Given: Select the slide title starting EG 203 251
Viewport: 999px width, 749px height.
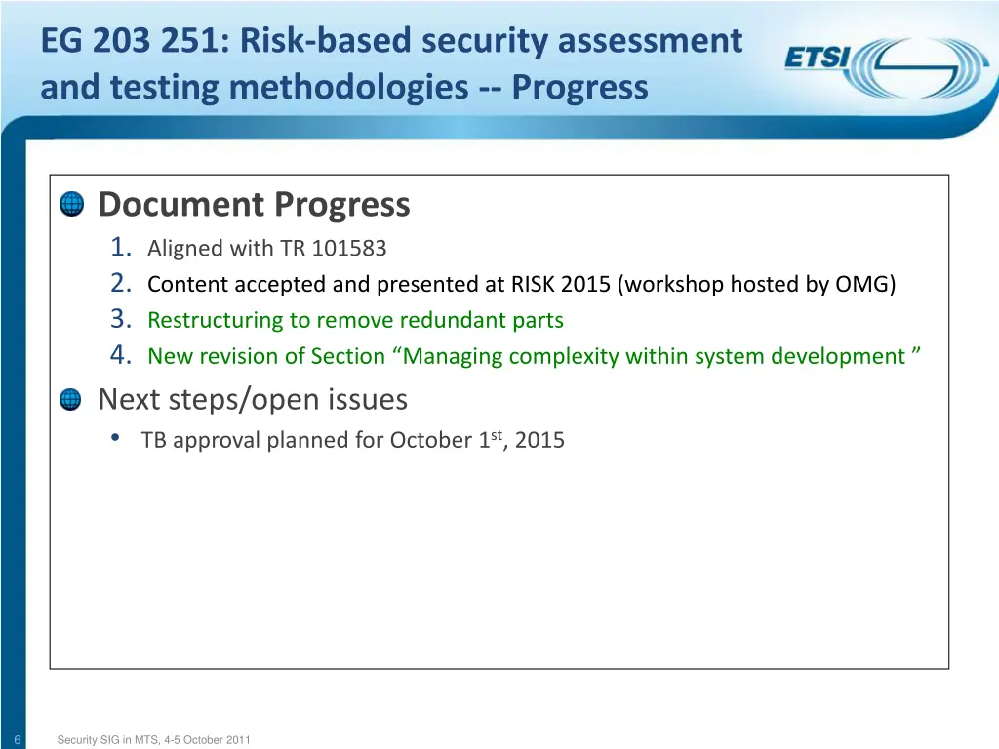Looking at the screenshot, I should pyautogui.click(x=391, y=41).
